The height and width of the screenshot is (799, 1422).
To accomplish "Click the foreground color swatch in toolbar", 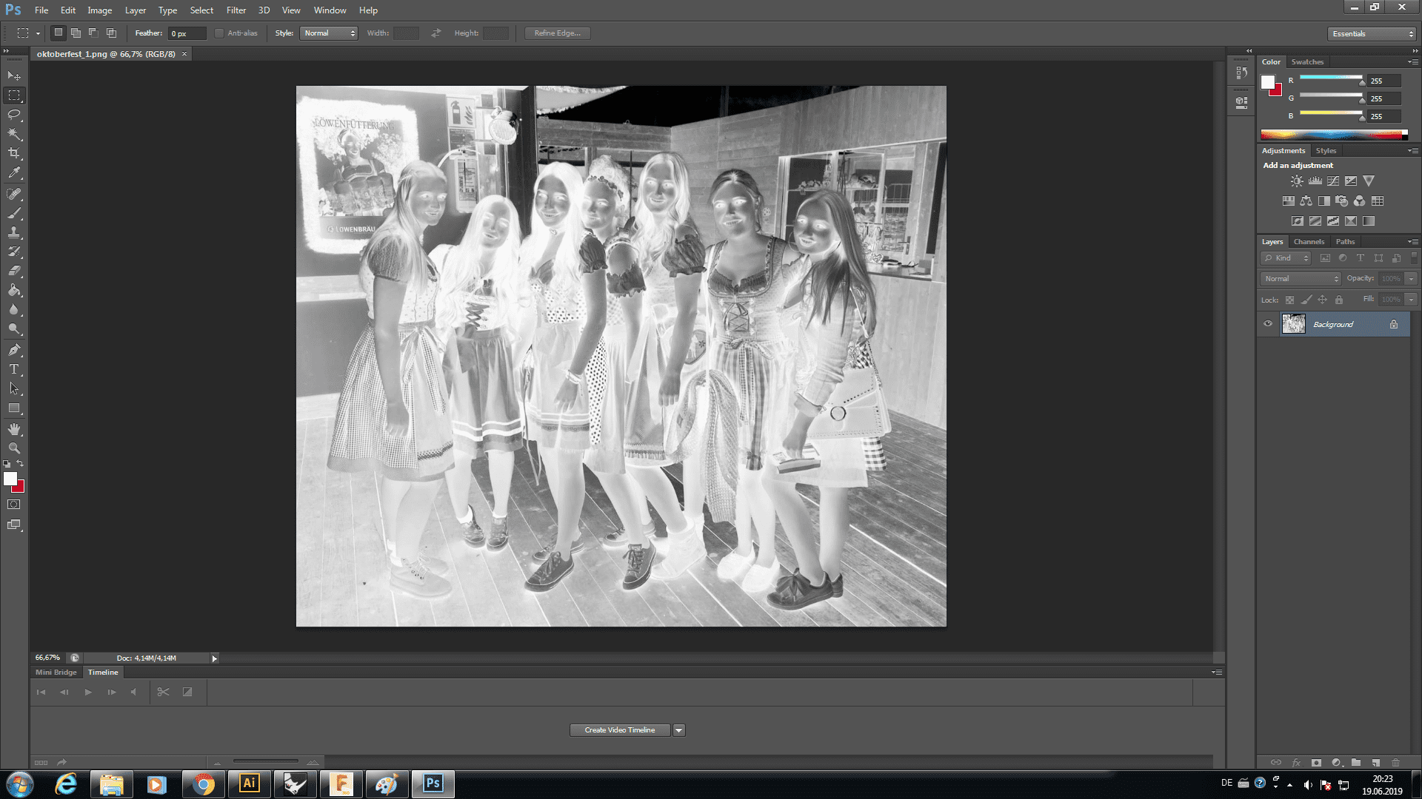I will [10, 479].
